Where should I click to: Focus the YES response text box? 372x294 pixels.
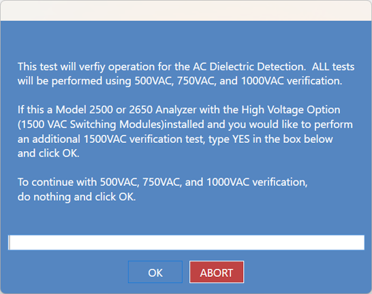(x=186, y=242)
